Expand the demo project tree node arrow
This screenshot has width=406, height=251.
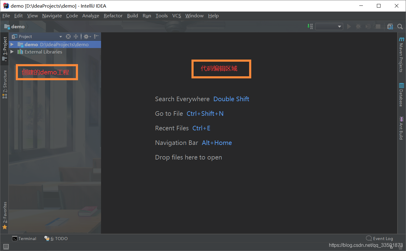tap(12, 44)
